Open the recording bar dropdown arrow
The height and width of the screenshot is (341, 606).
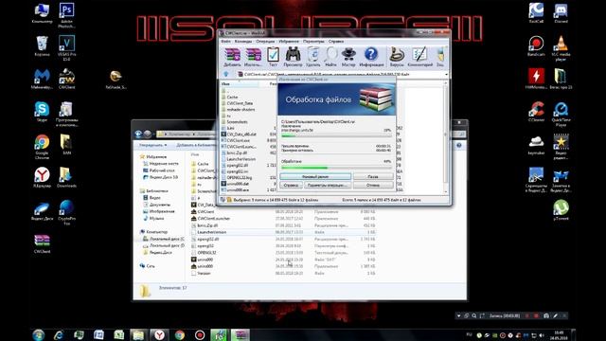pos(458,315)
